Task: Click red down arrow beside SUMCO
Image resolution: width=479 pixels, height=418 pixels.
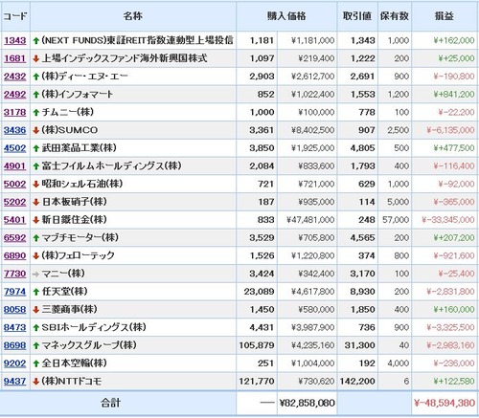Action: point(36,130)
